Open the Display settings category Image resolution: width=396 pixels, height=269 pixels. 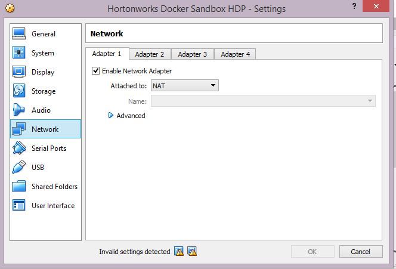point(45,72)
